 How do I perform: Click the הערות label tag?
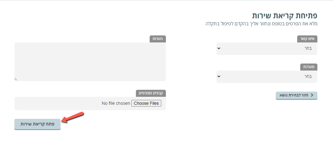158,39
